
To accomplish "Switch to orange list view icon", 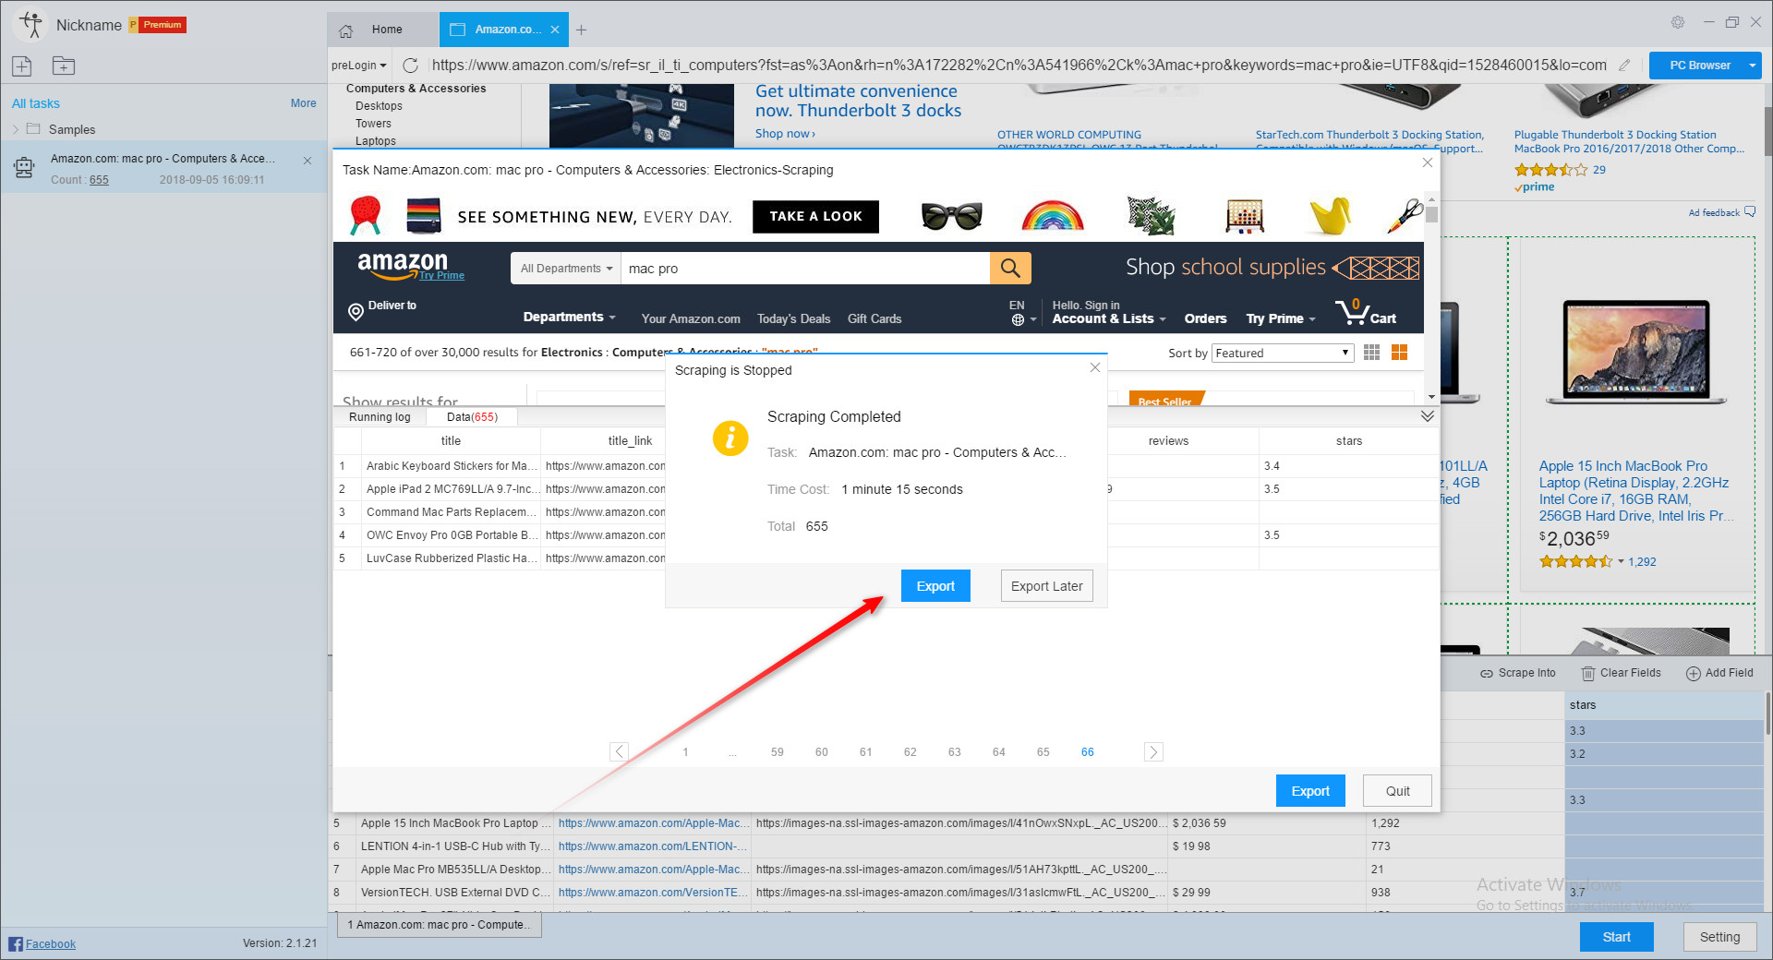I will coord(1400,353).
